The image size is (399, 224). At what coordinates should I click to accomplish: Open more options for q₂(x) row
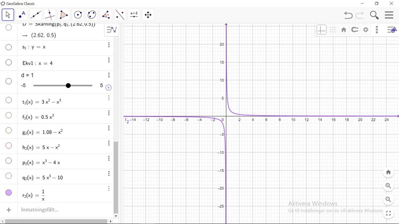pos(109,174)
